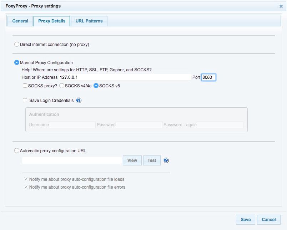Open the URL Patterns tab
This screenshot has width=287, height=230.
(x=89, y=21)
